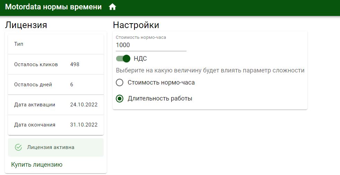Click the Осталось кликов label
The height and width of the screenshot is (175, 340).
pos(36,64)
